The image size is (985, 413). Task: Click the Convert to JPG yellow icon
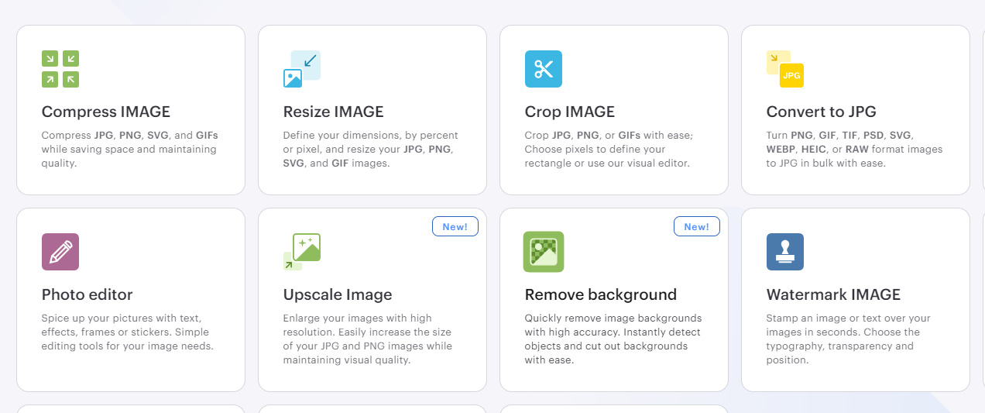[x=785, y=69]
